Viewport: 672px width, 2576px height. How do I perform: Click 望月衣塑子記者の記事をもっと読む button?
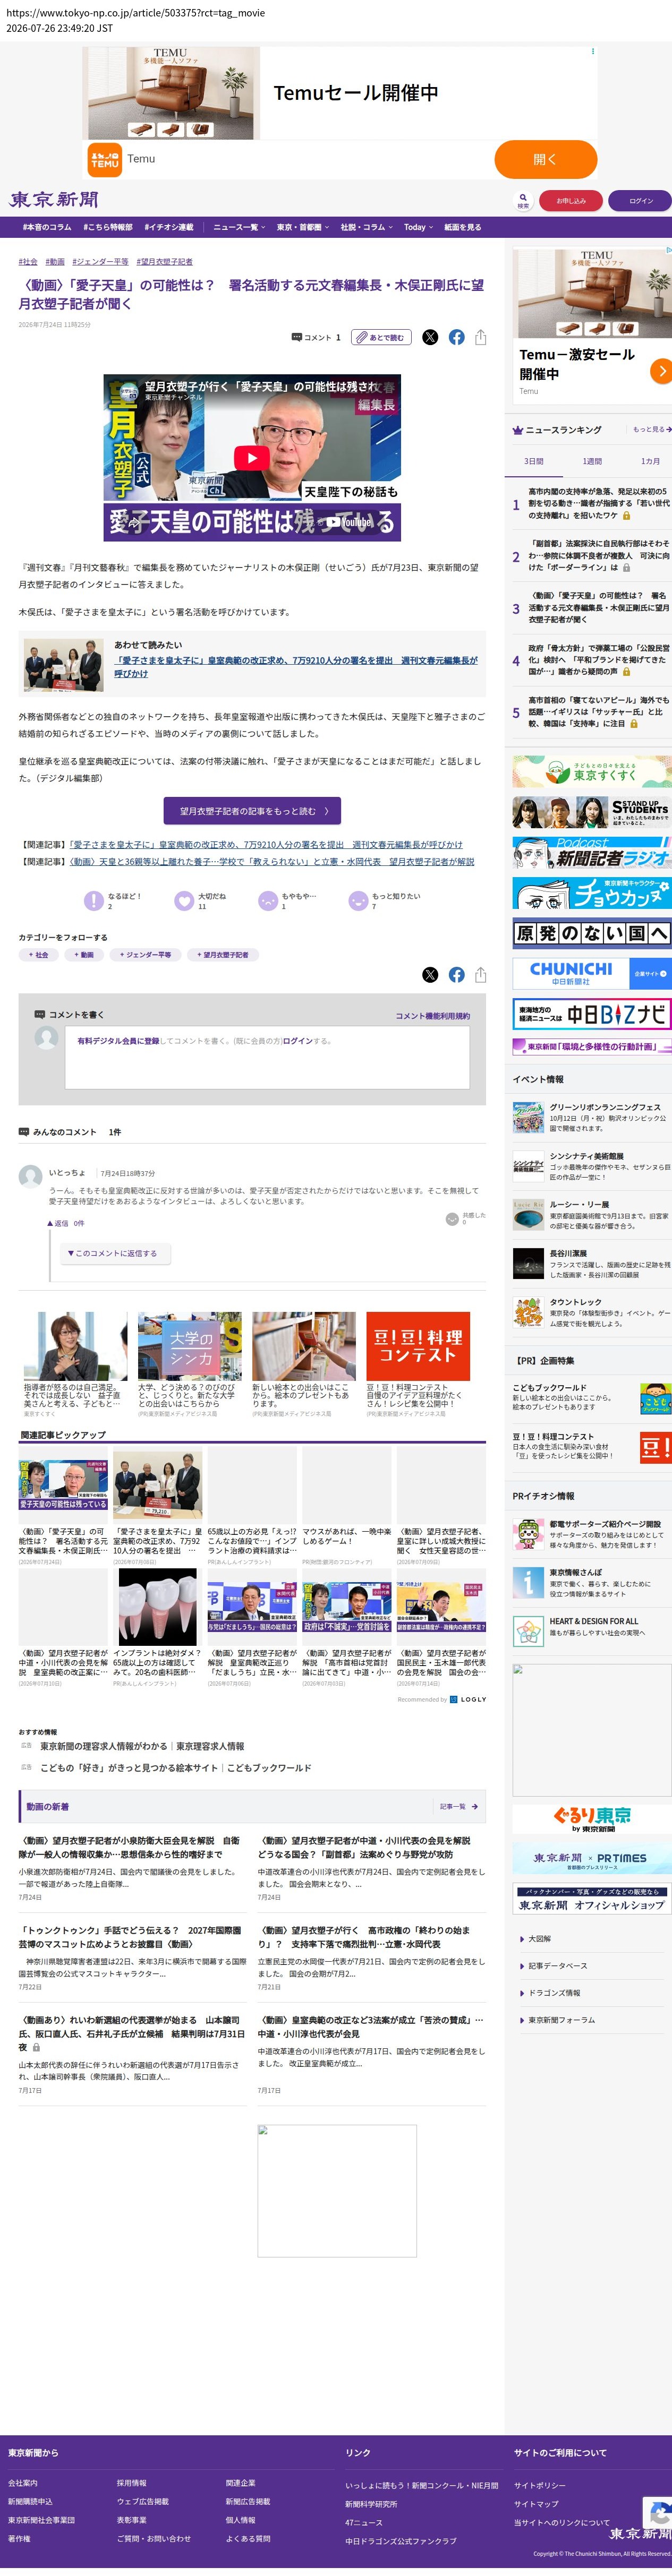[x=252, y=811]
